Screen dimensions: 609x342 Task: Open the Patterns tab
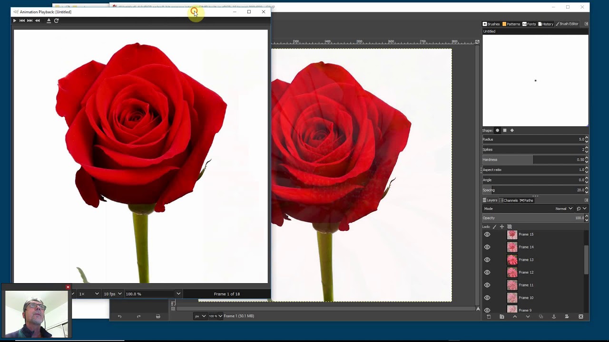[511, 24]
